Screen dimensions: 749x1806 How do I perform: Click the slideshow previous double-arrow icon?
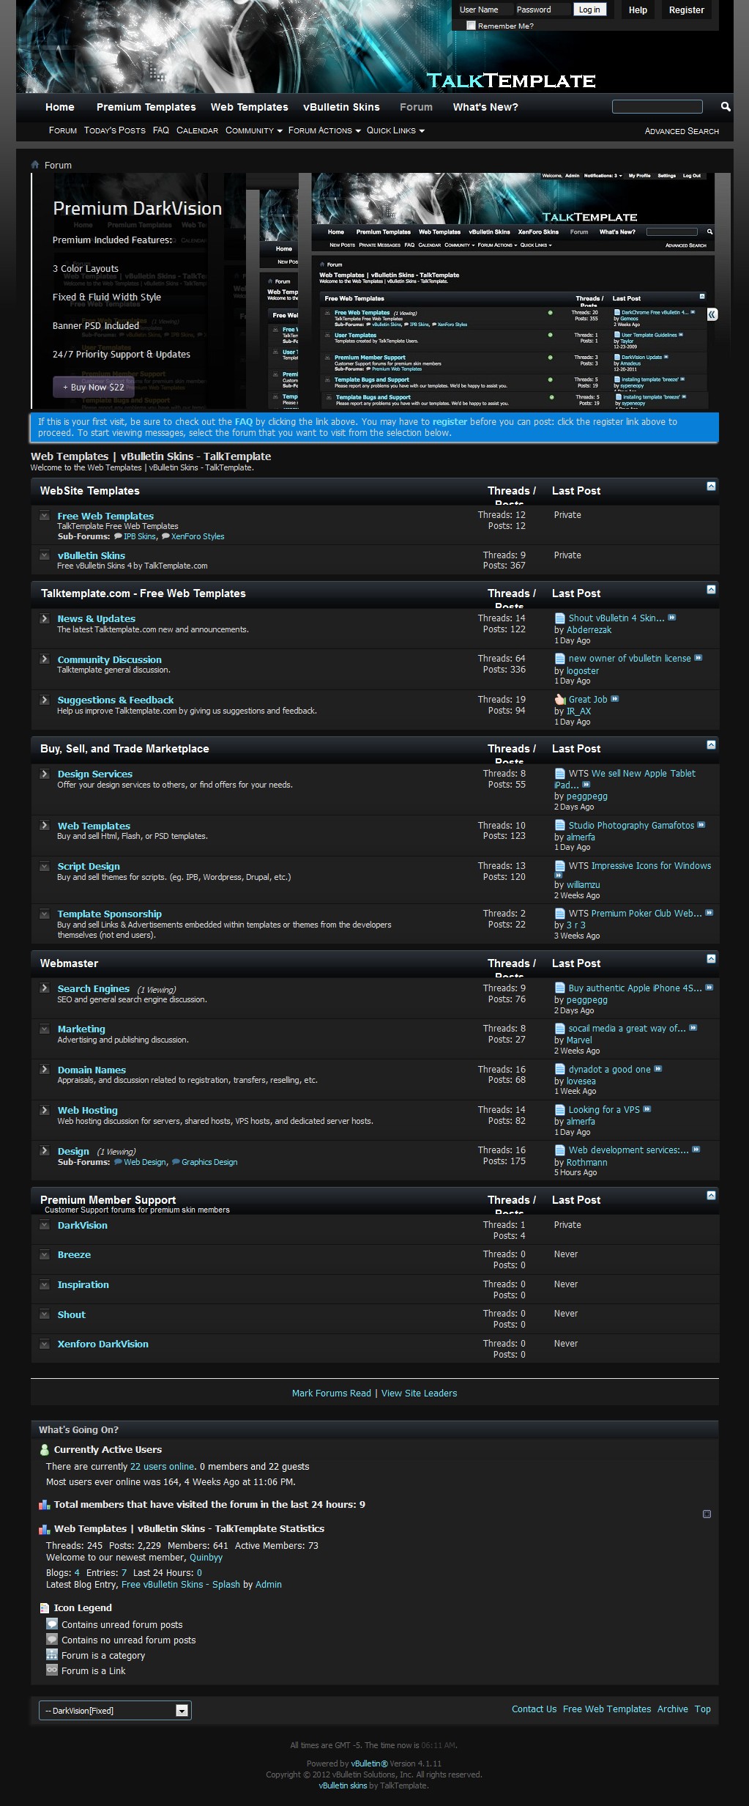point(712,314)
